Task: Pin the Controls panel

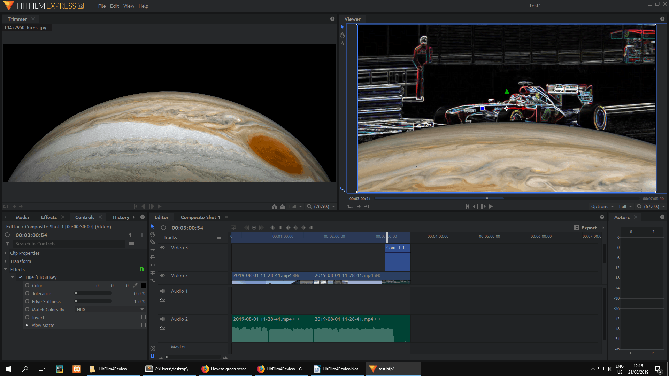Action: (130, 235)
